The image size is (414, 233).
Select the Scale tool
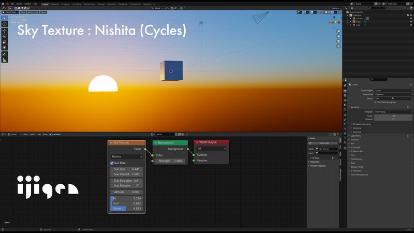click(x=5, y=42)
